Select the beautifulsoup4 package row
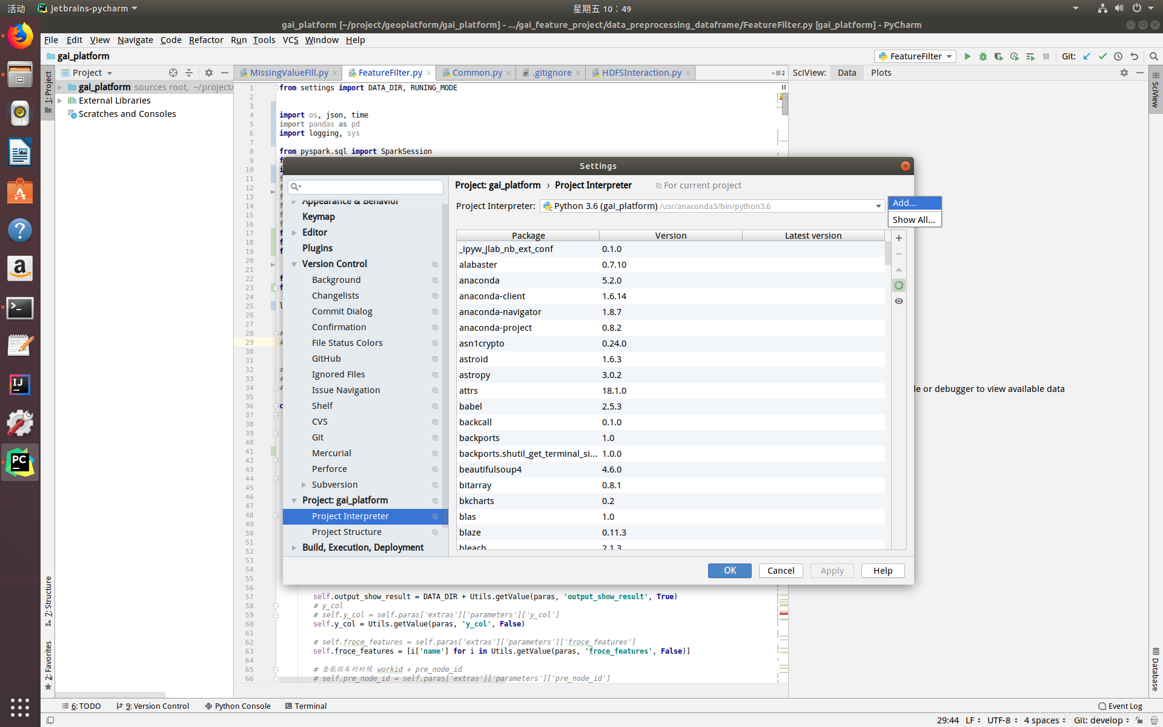 (671, 470)
